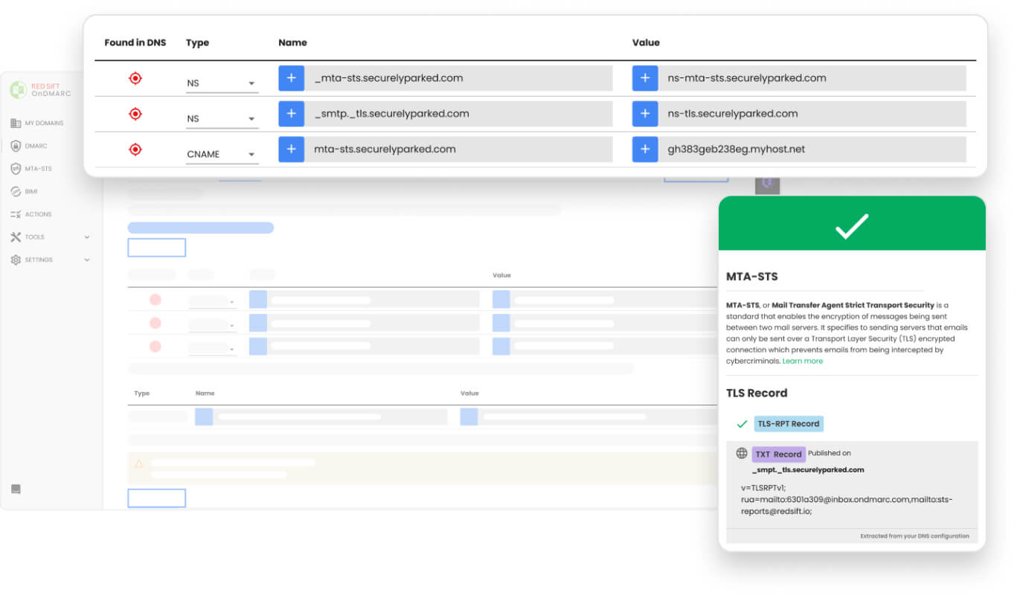Click the TXT Record badge
Viewport: 1017px width, 595px height.
(778, 454)
